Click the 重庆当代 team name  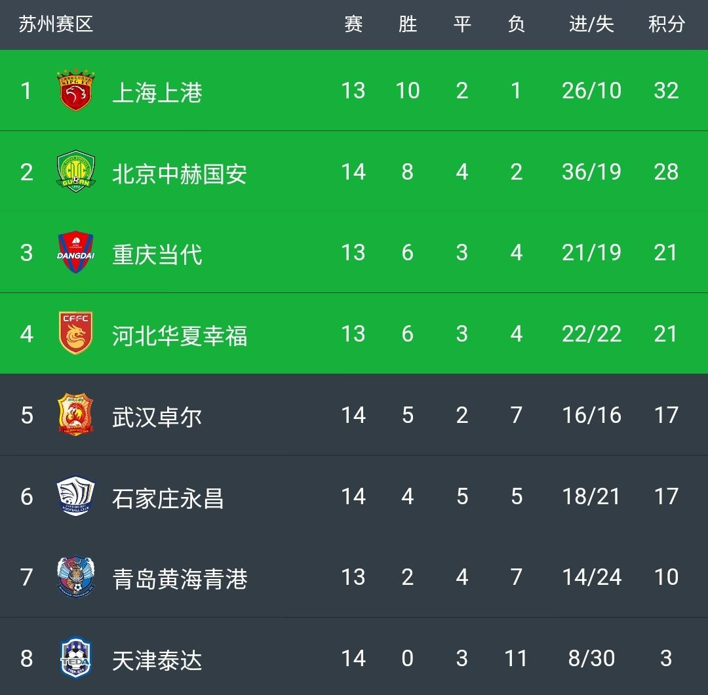tap(157, 254)
